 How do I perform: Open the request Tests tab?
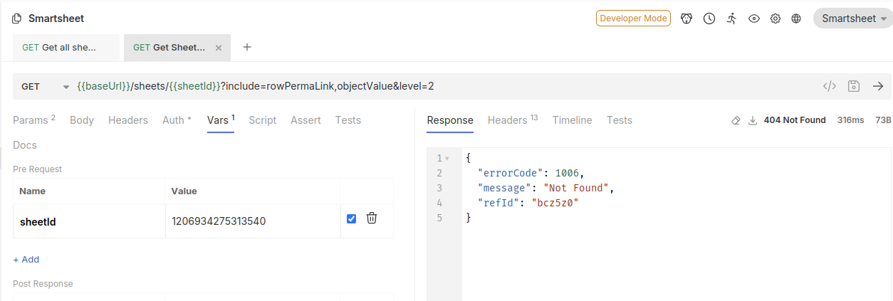(348, 120)
